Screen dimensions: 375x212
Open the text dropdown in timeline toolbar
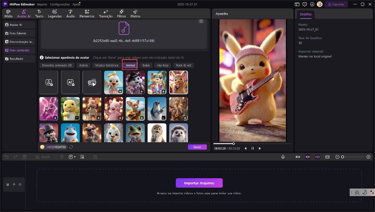pos(72,157)
